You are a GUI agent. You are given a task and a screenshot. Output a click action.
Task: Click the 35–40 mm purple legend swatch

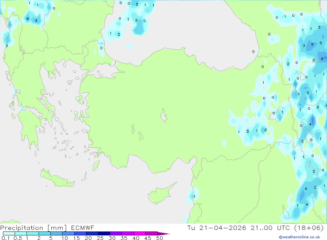point(128,233)
